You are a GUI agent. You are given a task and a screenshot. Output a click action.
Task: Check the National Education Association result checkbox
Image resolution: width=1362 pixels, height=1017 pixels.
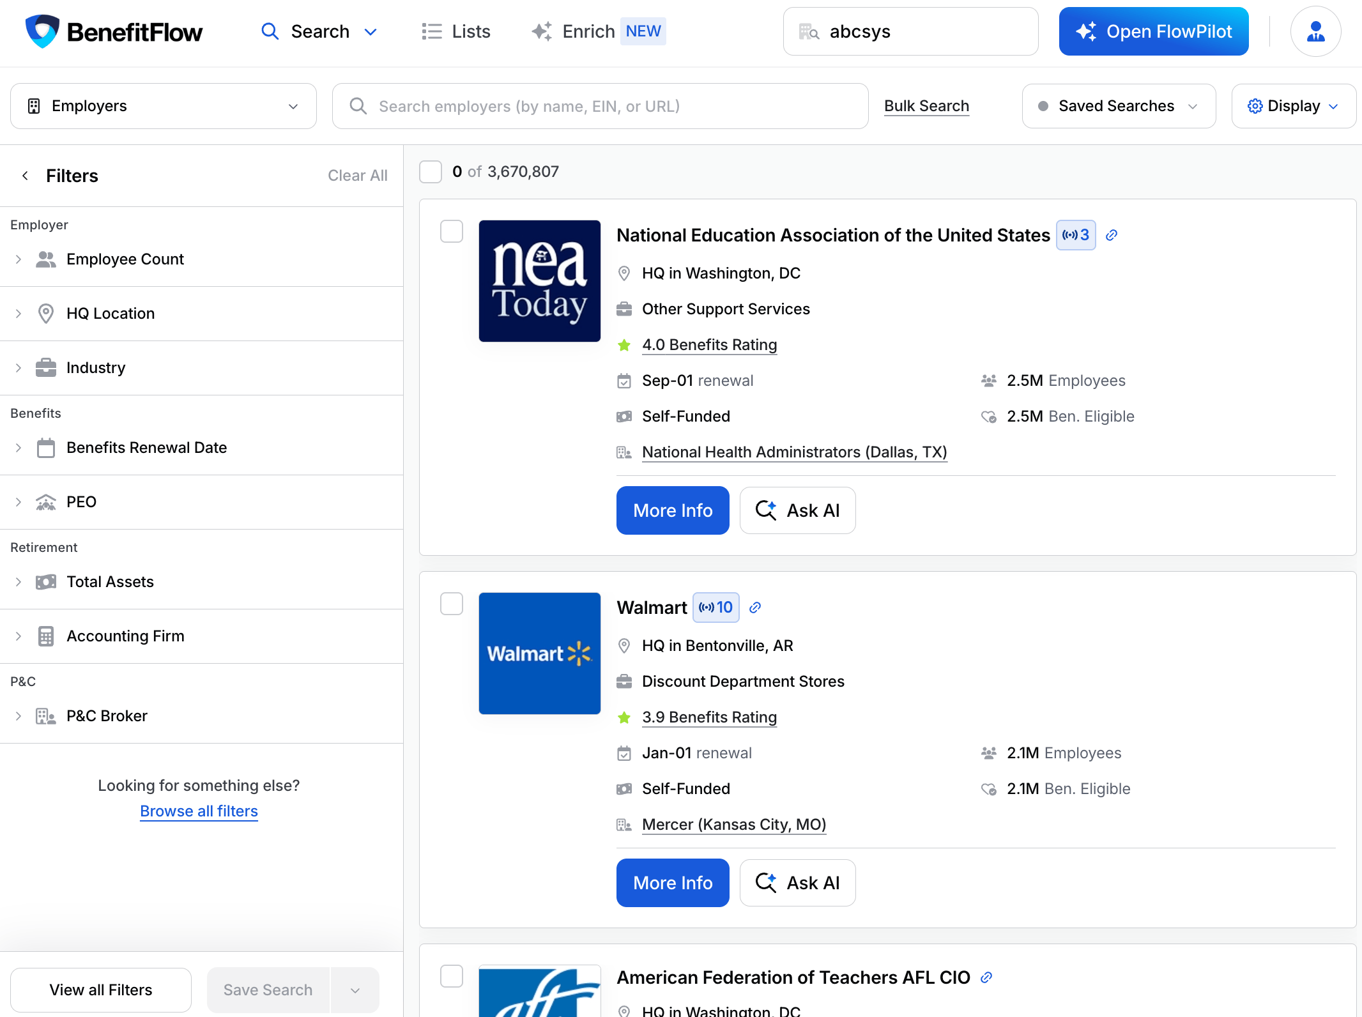click(452, 231)
